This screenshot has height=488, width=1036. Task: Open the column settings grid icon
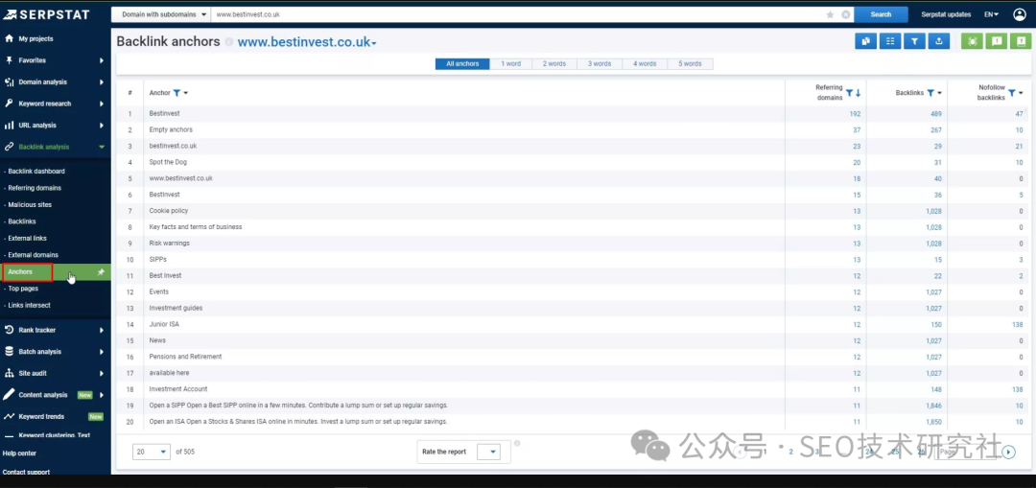890,41
